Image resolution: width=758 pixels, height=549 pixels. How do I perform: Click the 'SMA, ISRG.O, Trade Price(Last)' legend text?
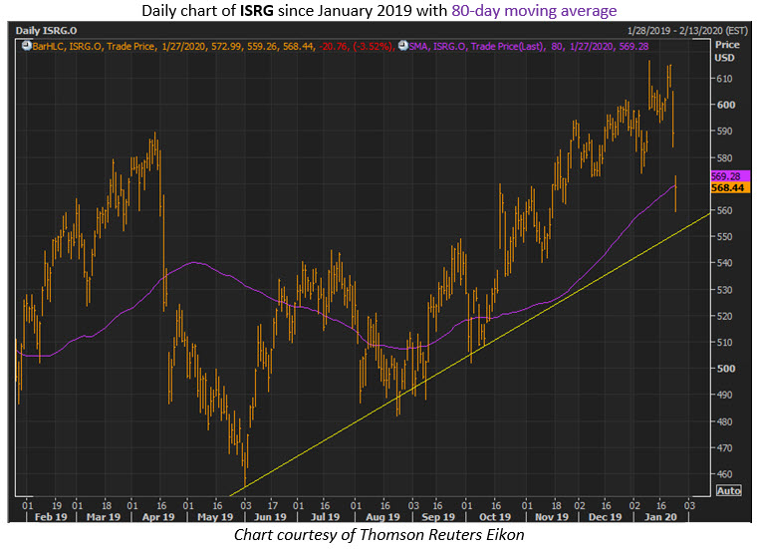477,47
